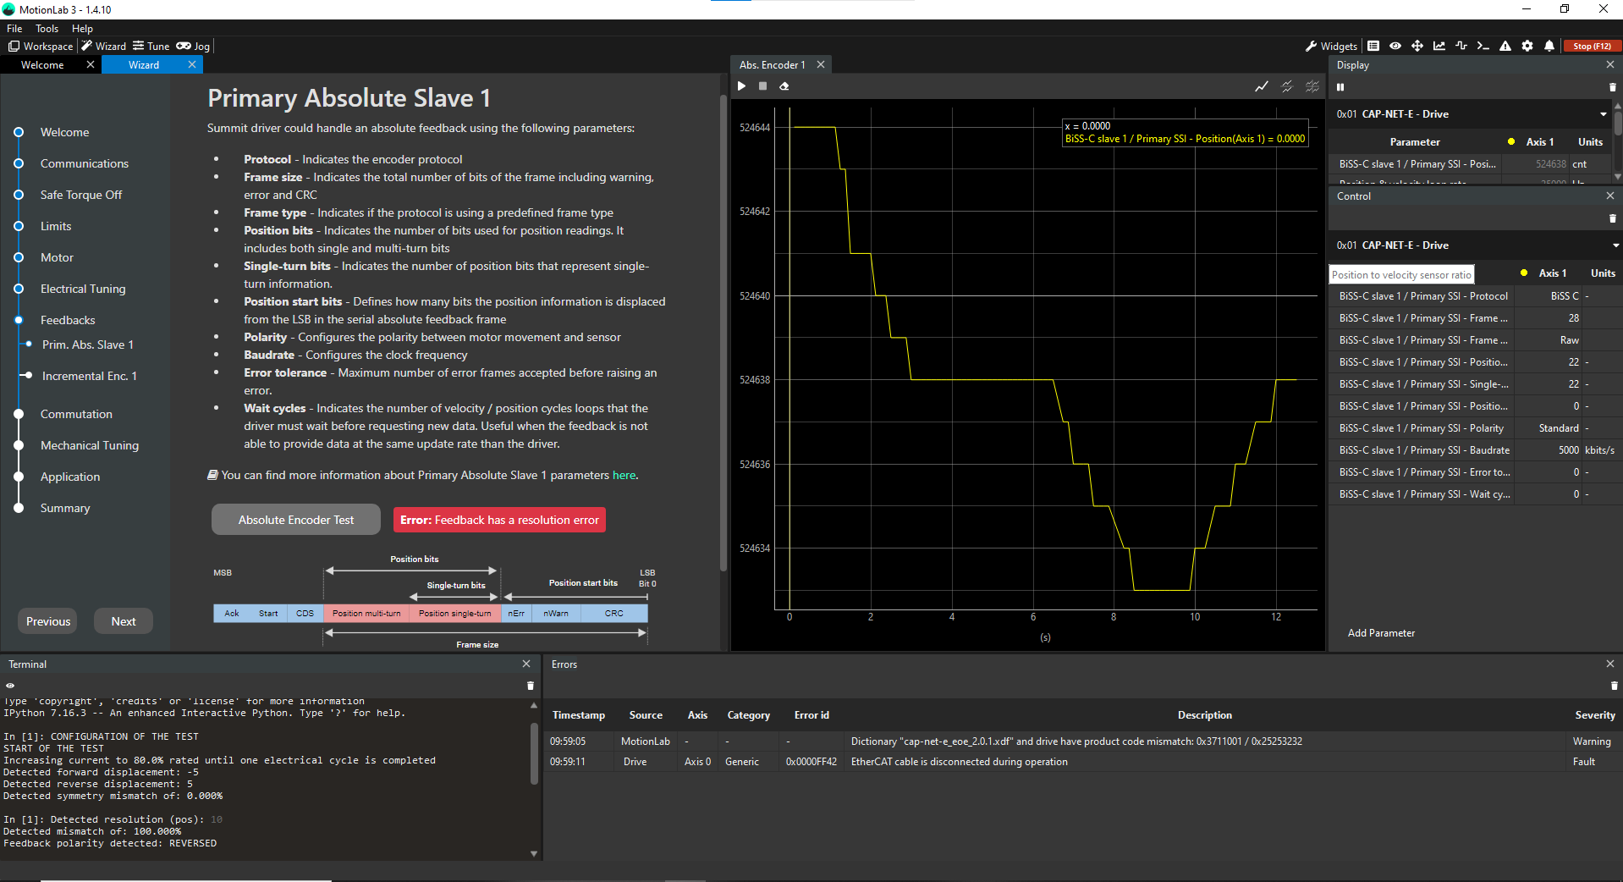The width and height of the screenshot is (1623, 882).
Task: Pause the Display panel monitoring
Action: [1340, 87]
